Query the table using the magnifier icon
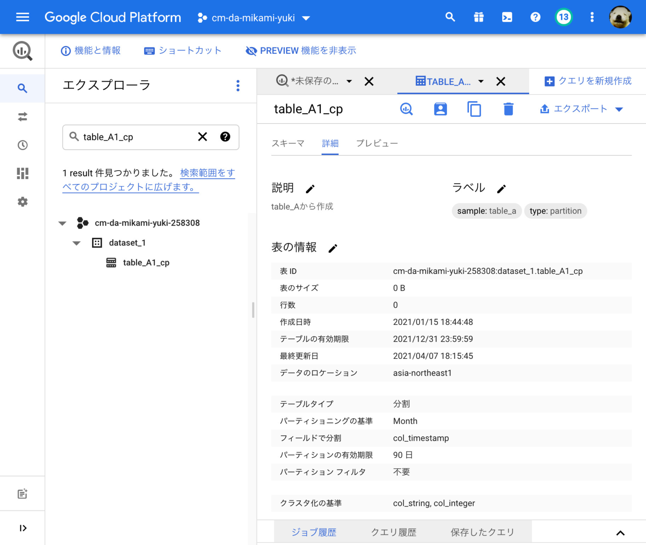The height and width of the screenshot is (545, 646). click(x=406, y=109)
